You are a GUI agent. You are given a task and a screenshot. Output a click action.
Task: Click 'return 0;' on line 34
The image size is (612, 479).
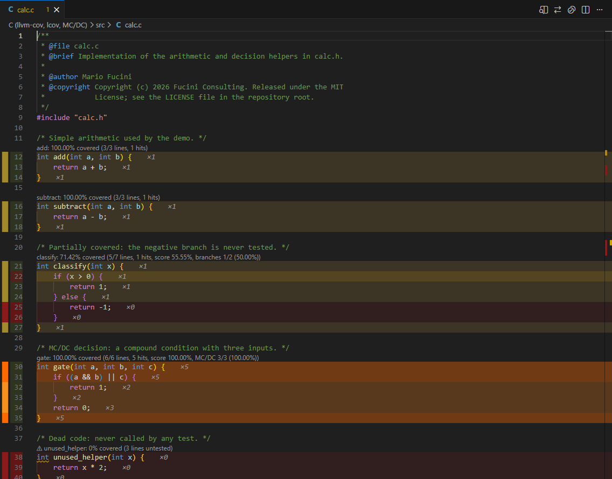(x=72, y=407)
